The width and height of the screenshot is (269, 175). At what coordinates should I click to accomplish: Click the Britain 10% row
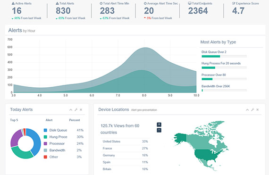coord(126,169)
